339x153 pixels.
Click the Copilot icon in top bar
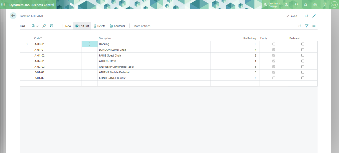tap(286, 4)
